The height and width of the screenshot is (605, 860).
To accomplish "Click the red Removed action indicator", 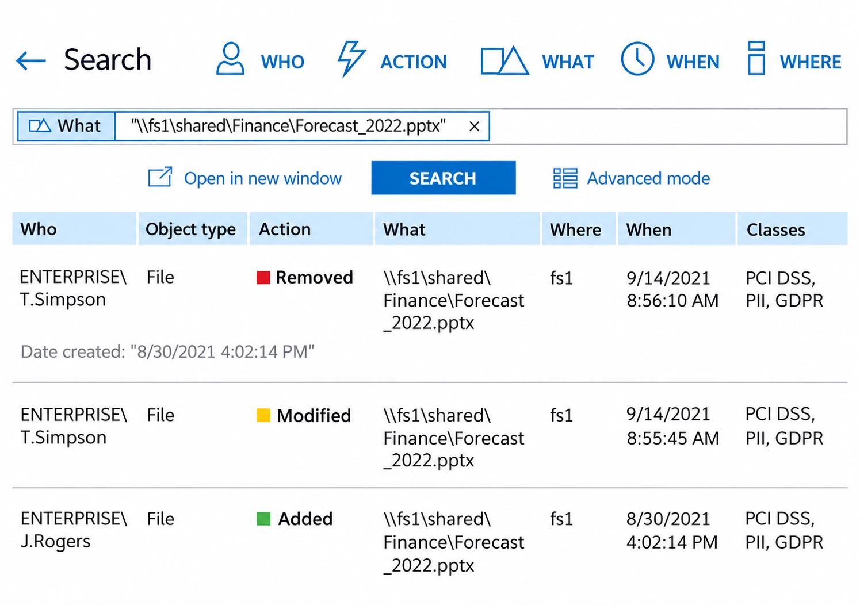I will (263, 278).
